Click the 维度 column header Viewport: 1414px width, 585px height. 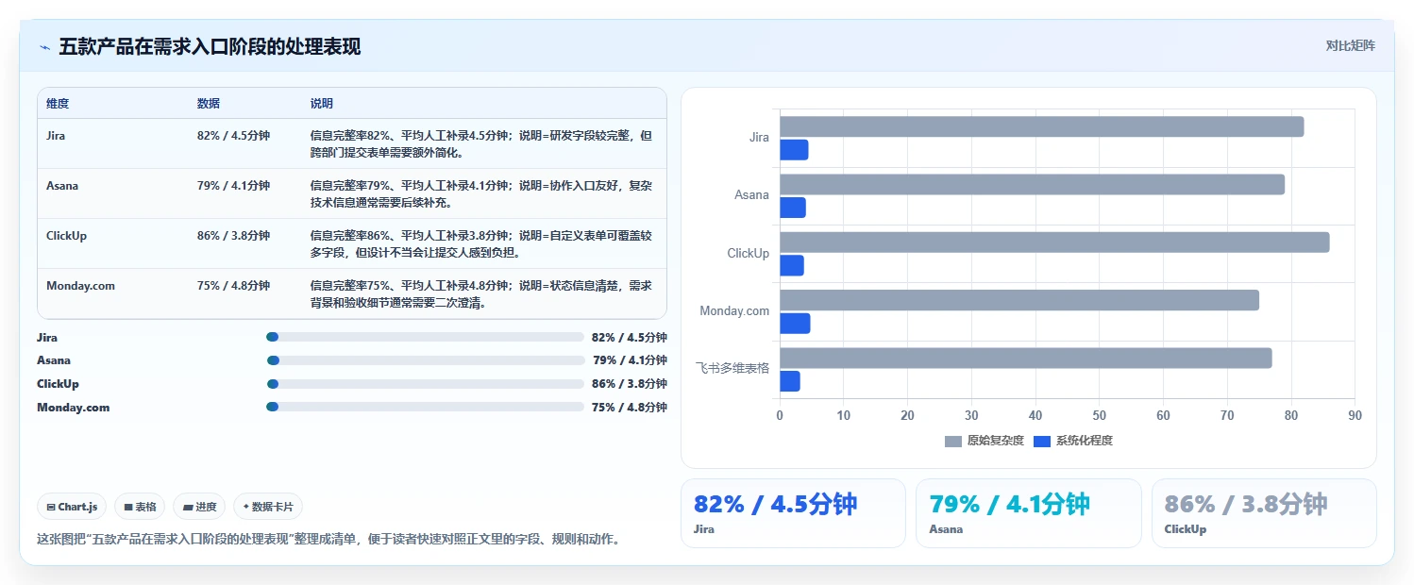click(58, 104)
